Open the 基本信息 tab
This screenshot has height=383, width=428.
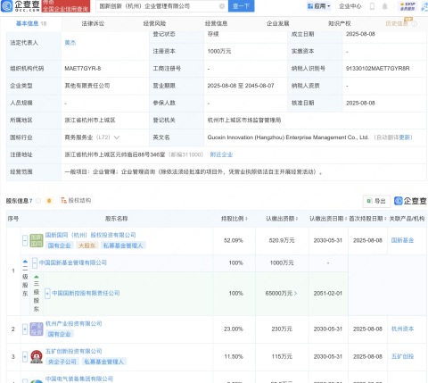point(31,23)
